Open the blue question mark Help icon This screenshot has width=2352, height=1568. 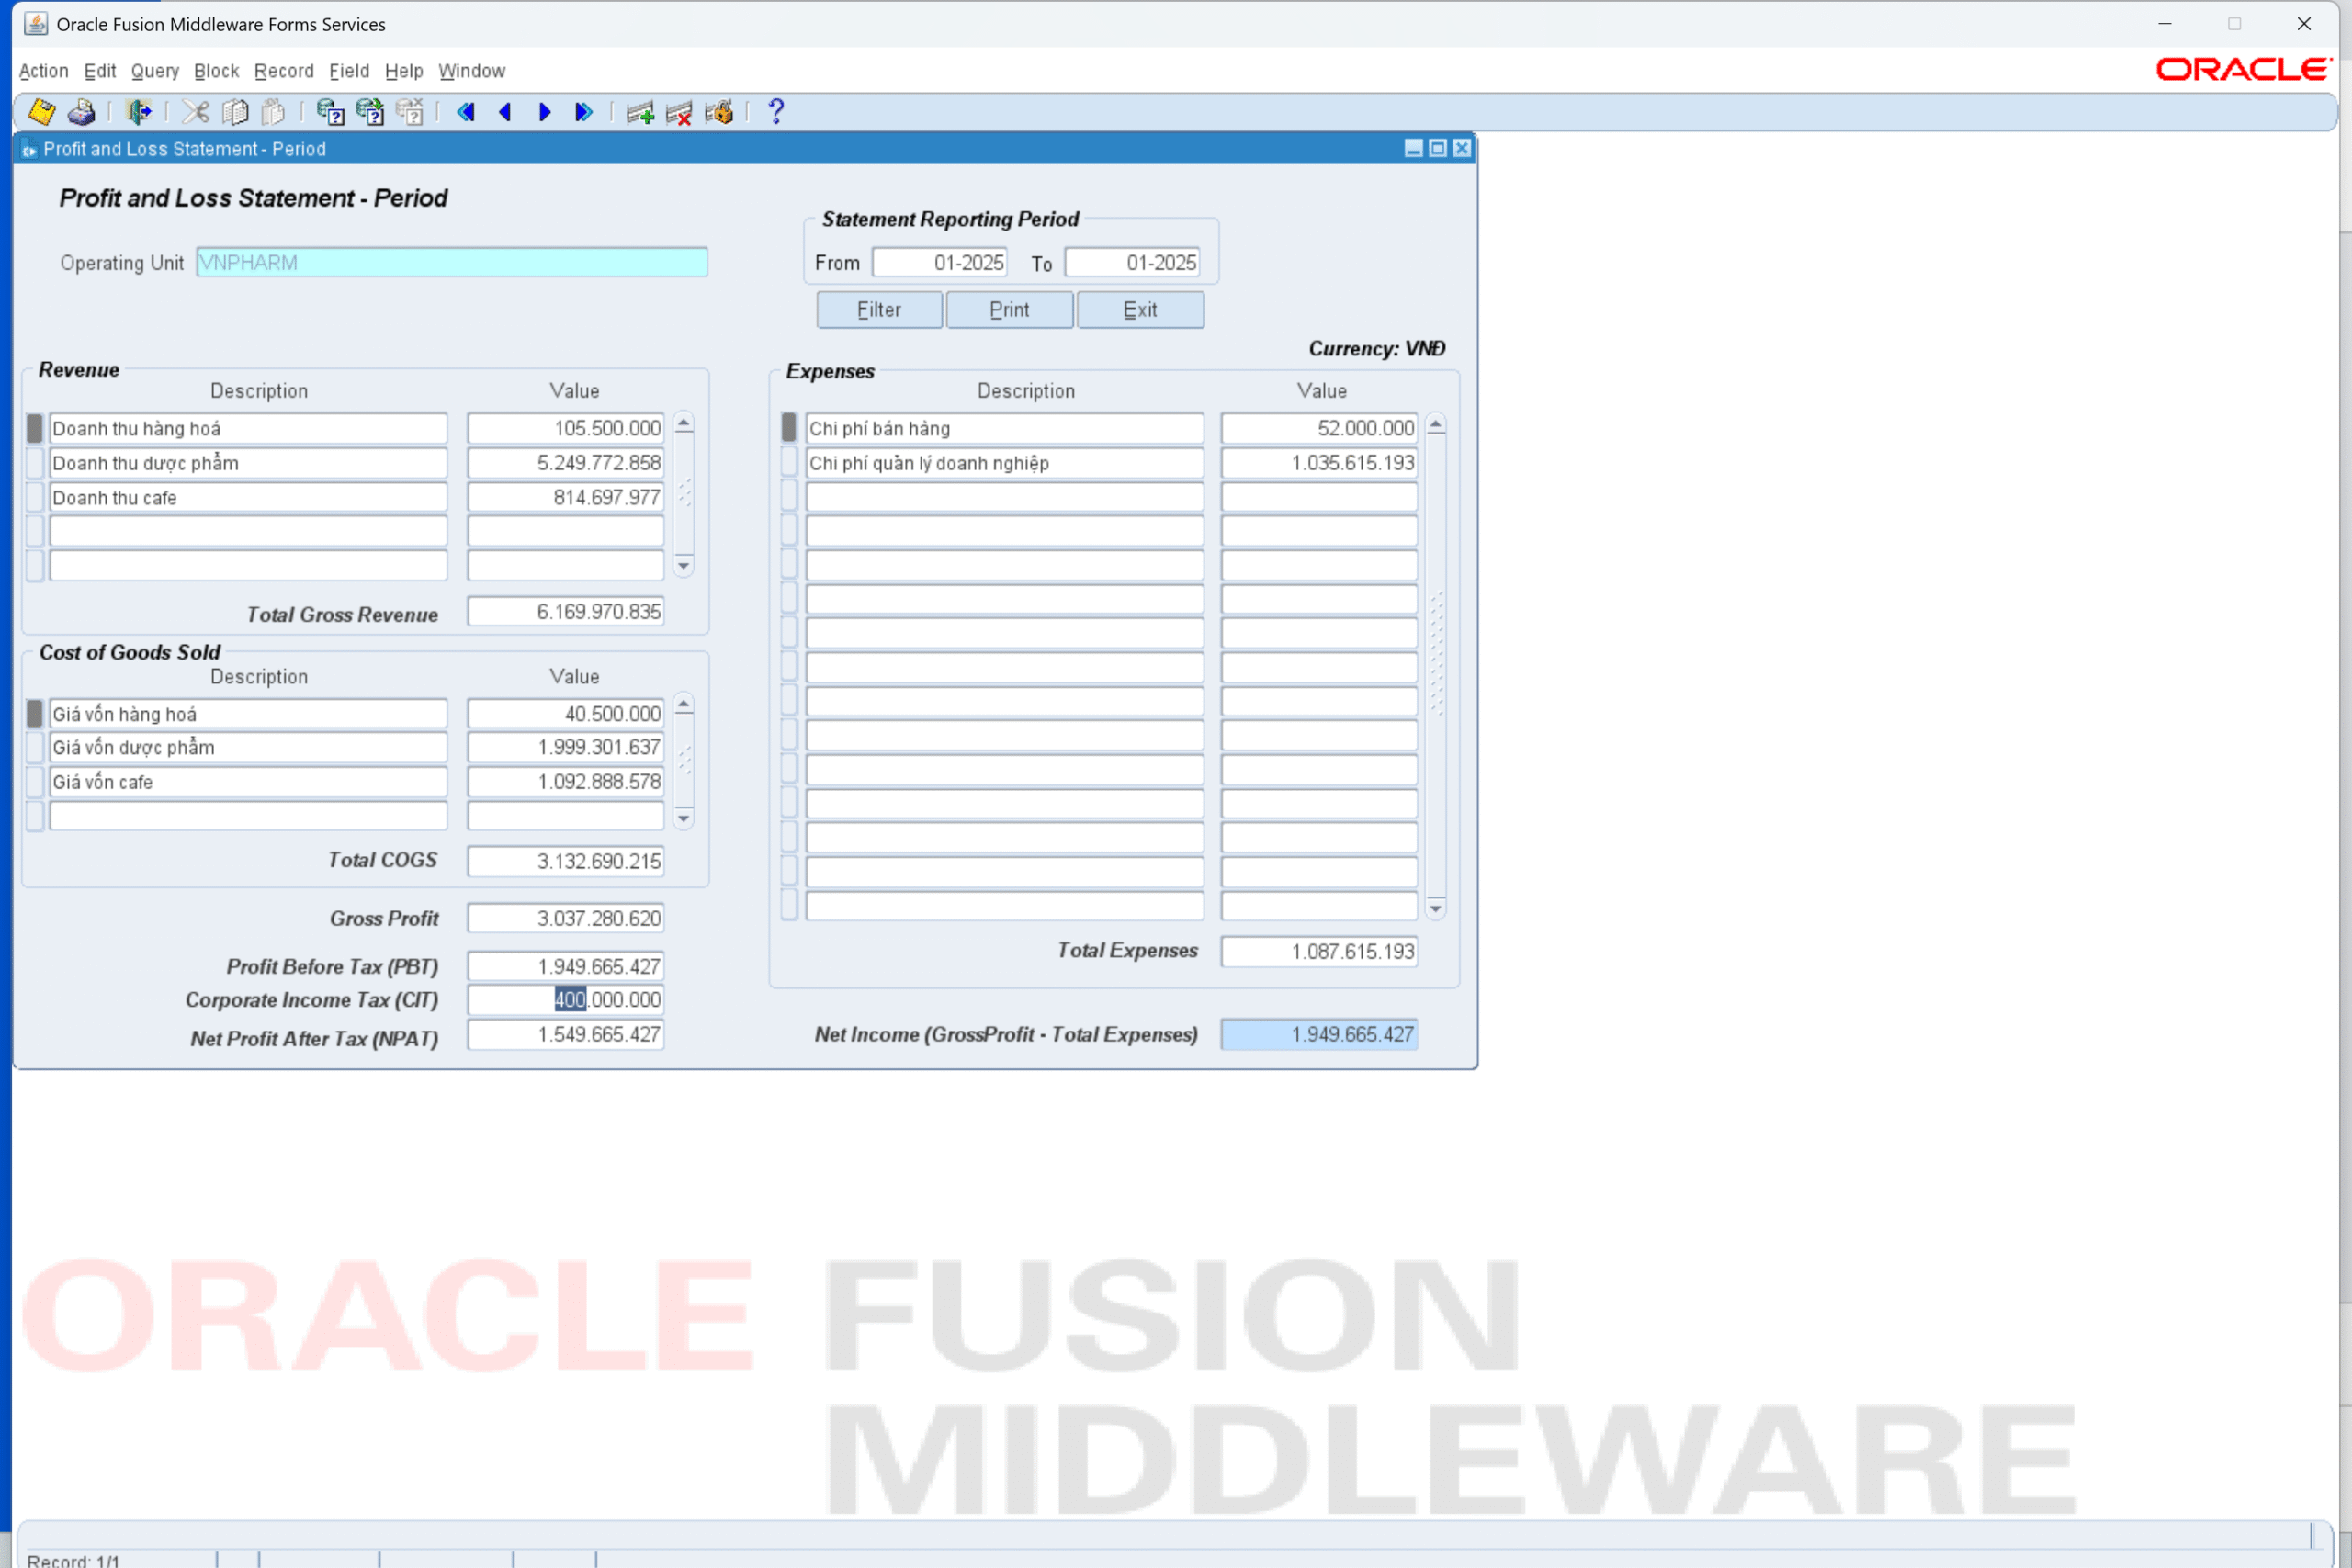pos(776,112)
